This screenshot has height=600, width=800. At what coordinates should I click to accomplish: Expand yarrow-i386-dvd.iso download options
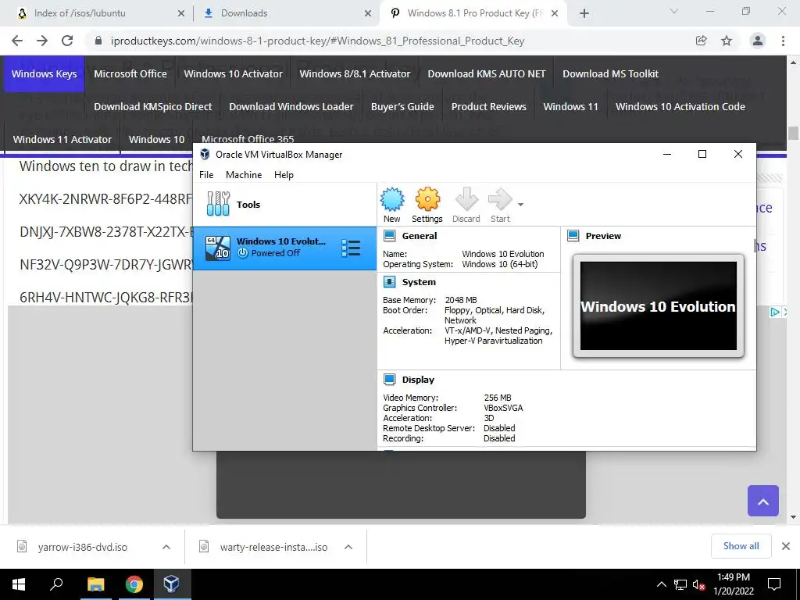pyautogui.click(x=166, y=547)
